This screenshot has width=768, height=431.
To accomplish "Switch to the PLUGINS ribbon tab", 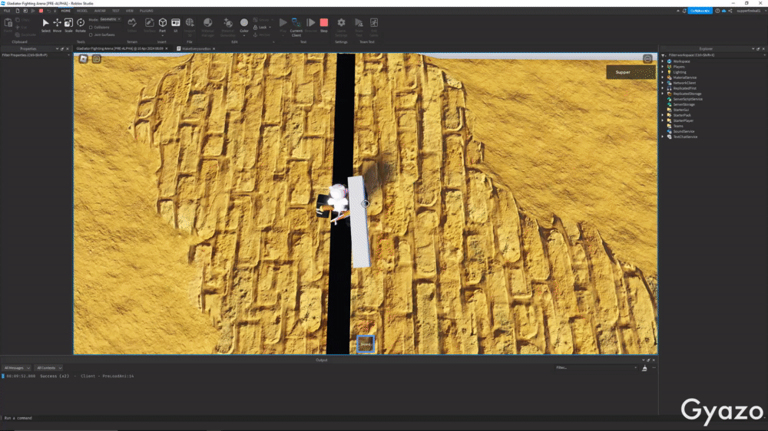I will pos(147,11).
